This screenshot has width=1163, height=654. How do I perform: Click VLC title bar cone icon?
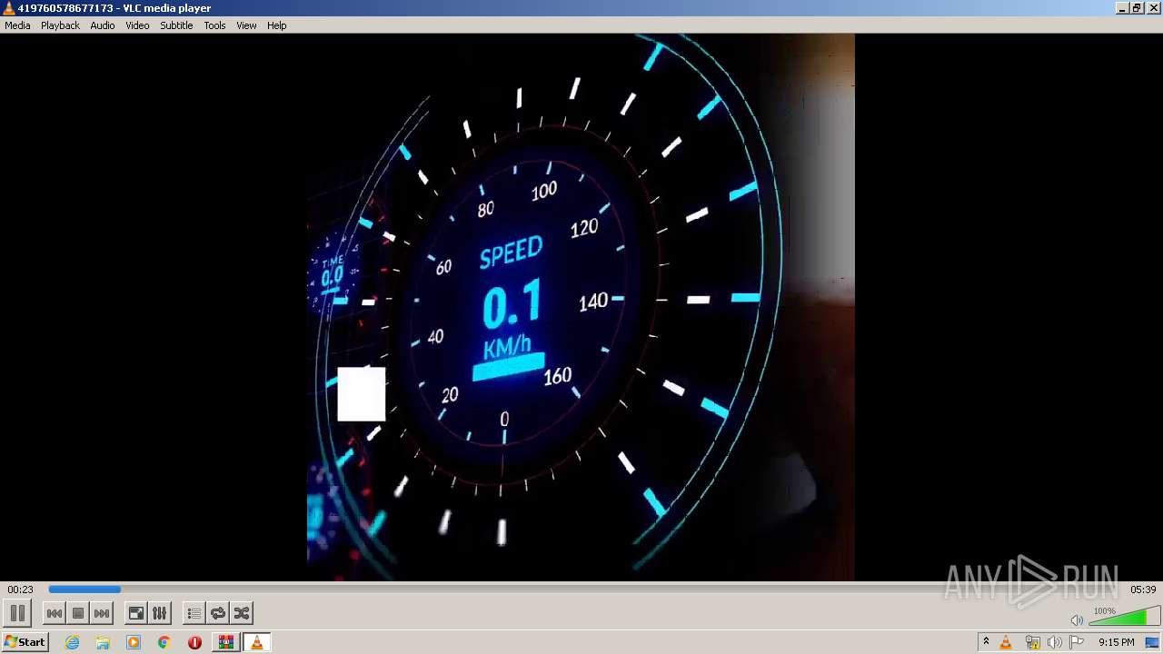click(9, 8)
